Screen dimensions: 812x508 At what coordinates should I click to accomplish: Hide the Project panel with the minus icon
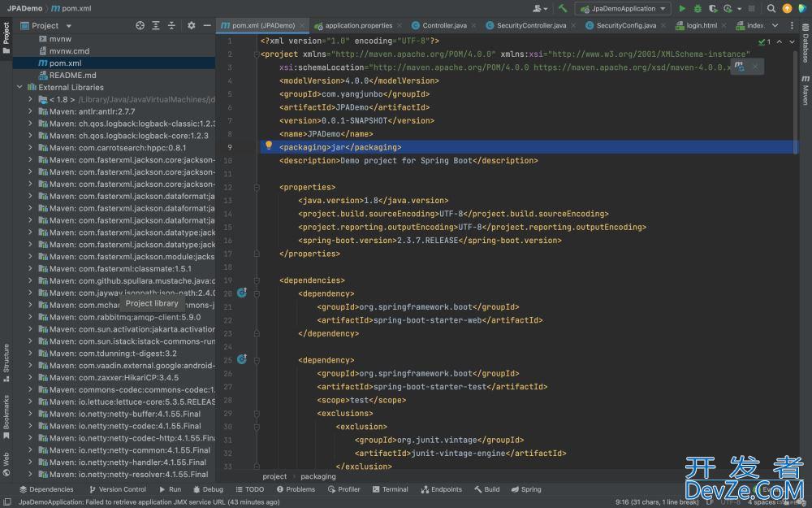pyautogui.click(x=207, y=25)
